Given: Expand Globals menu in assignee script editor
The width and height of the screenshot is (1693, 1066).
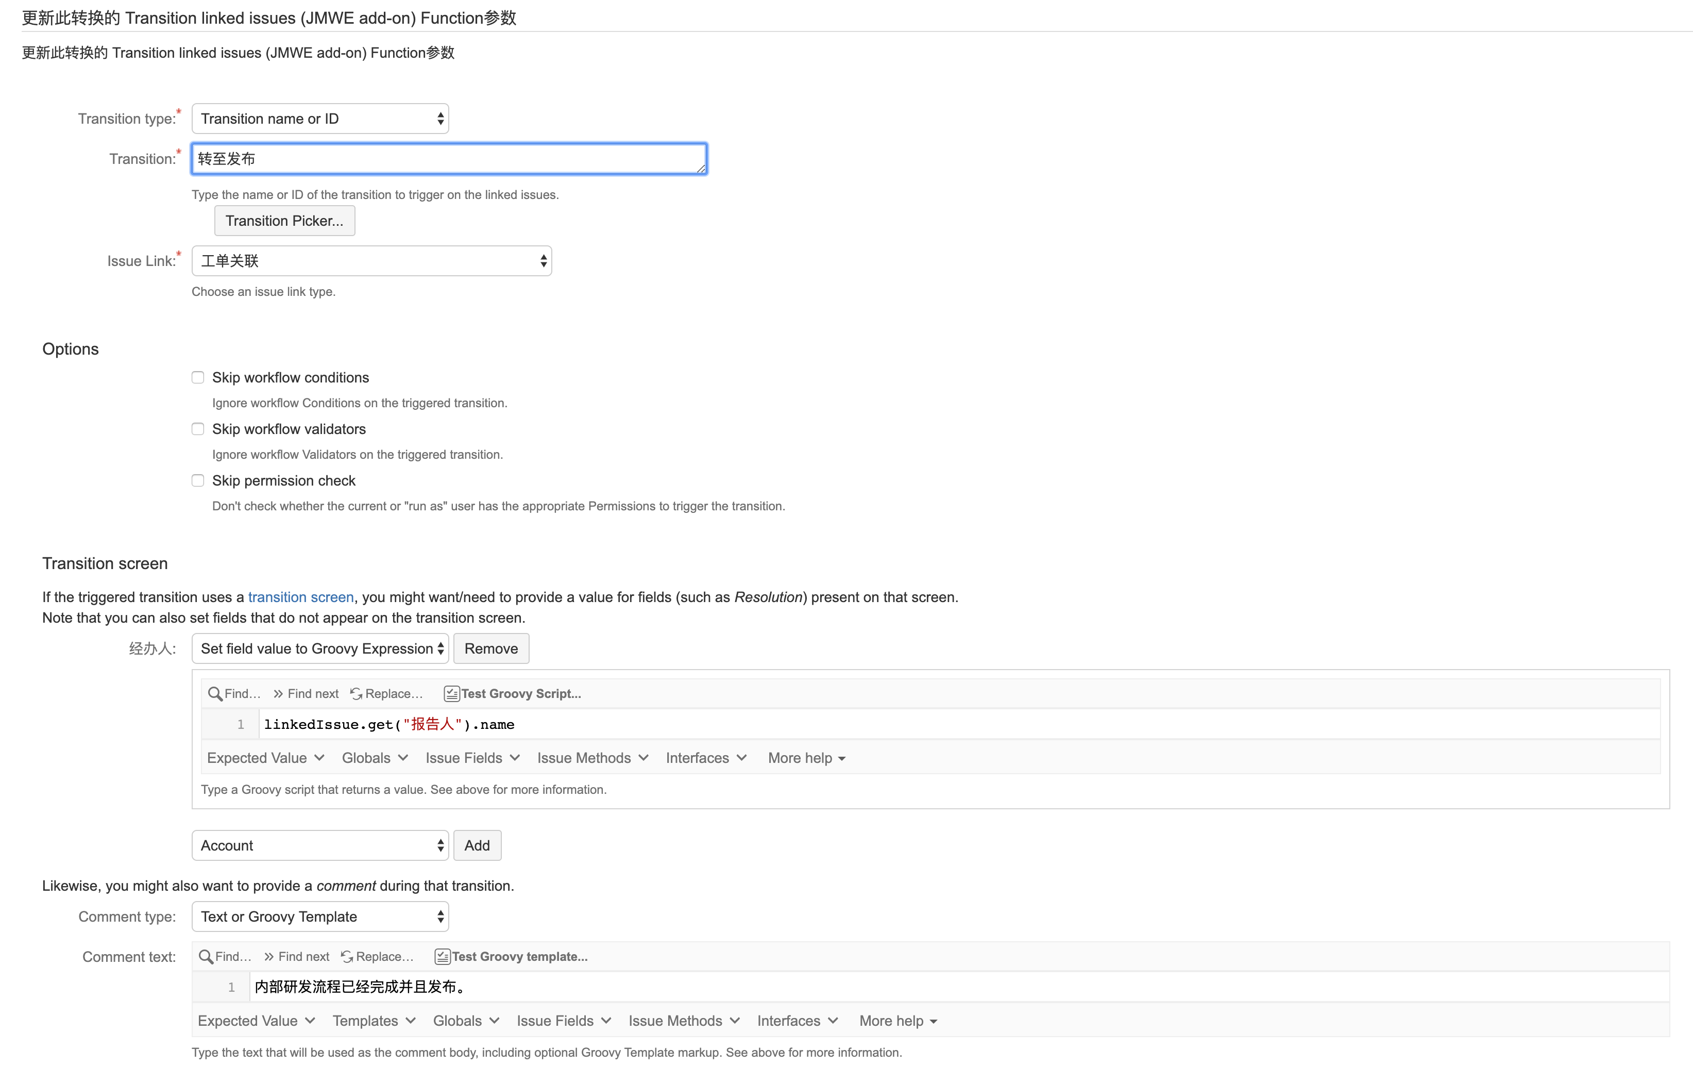Looking at the screenshot, I should coord(375,758).
